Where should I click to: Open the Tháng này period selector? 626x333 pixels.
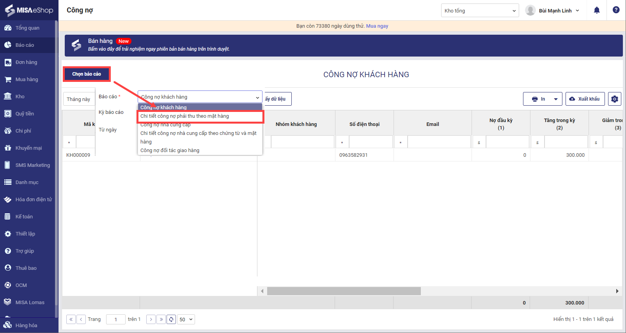coord(79,99)
